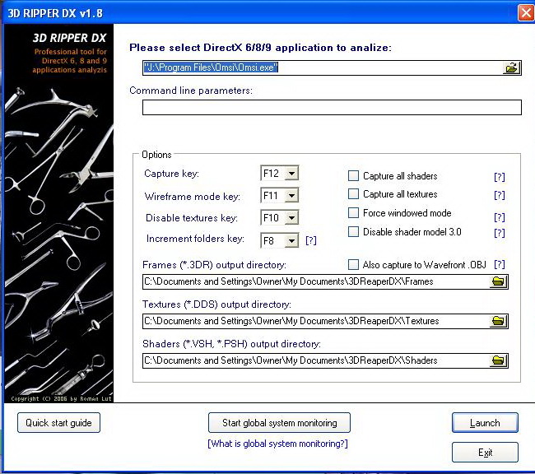The width and height of the screenshot is (535, 474).
Task: Browse for Shaders output directory folder
Action: tap(498, 360)
